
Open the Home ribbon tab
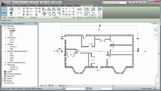click(10, 6)
